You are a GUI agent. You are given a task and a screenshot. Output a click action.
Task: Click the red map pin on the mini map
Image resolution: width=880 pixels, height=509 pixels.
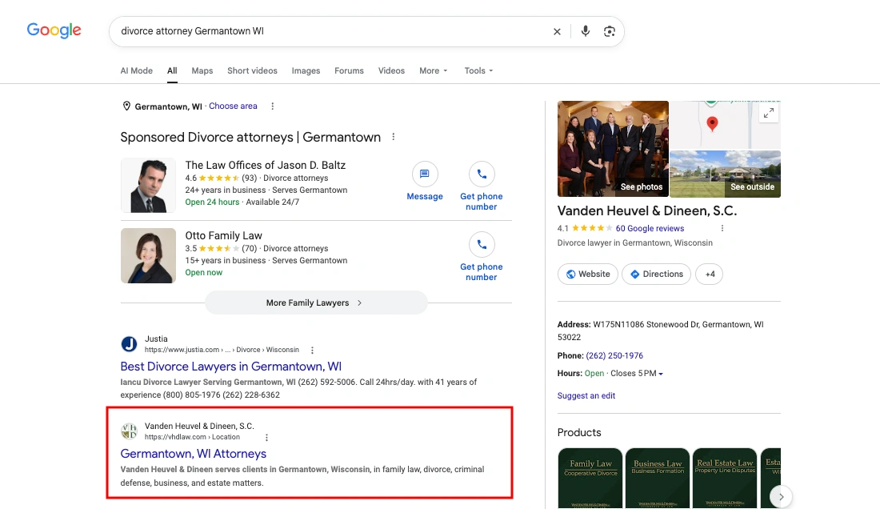pyautogui.click(x=712, y=123)
